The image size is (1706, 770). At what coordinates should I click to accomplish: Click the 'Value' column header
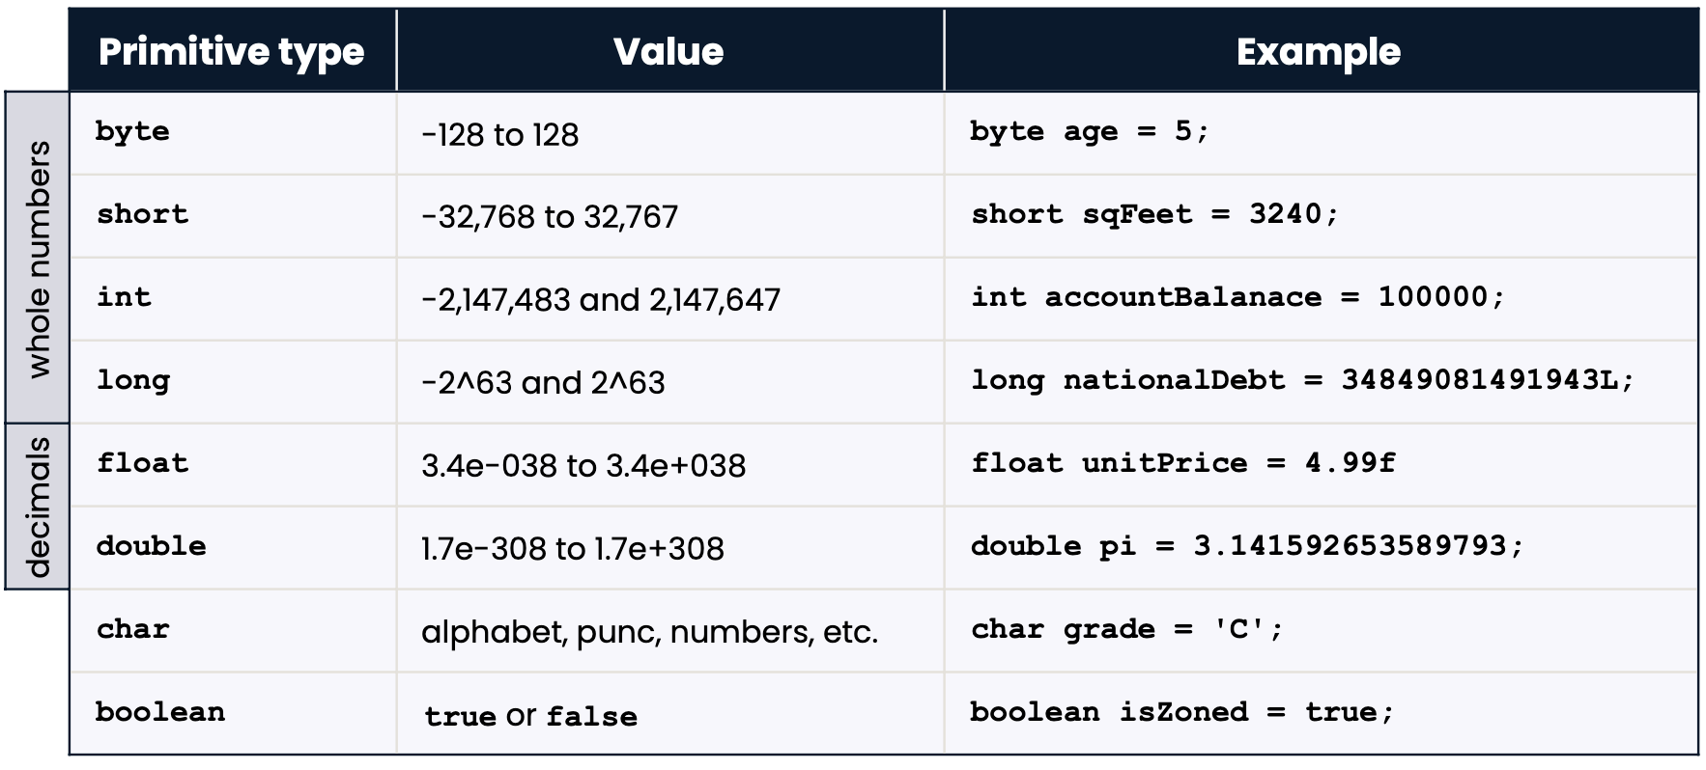(x=668, y=52)
